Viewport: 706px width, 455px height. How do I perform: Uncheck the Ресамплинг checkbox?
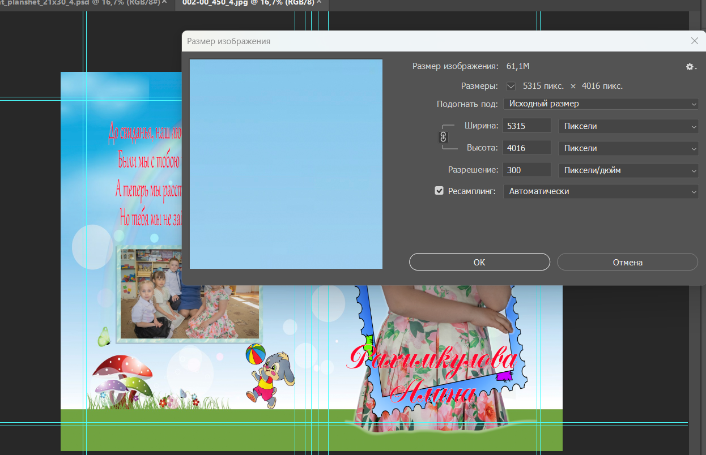[x=439, y=191]
